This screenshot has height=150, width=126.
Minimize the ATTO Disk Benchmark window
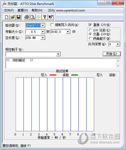(101, 3)
